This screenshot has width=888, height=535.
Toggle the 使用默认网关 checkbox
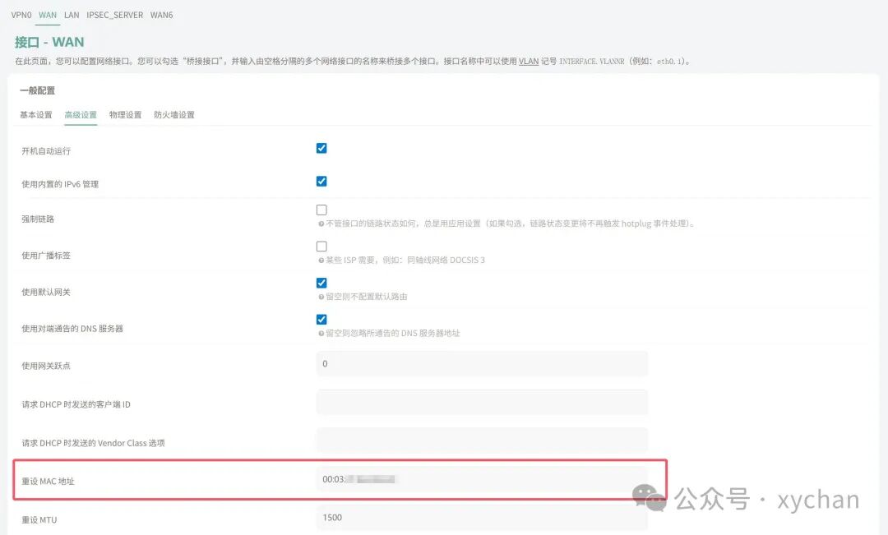321,283
